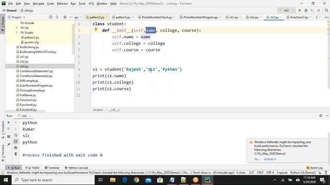Switch to PyCharm taskbar icon

click(207, 180)
